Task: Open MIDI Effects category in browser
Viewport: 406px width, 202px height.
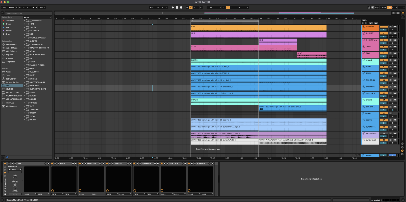Action: (x=11, y=51)
